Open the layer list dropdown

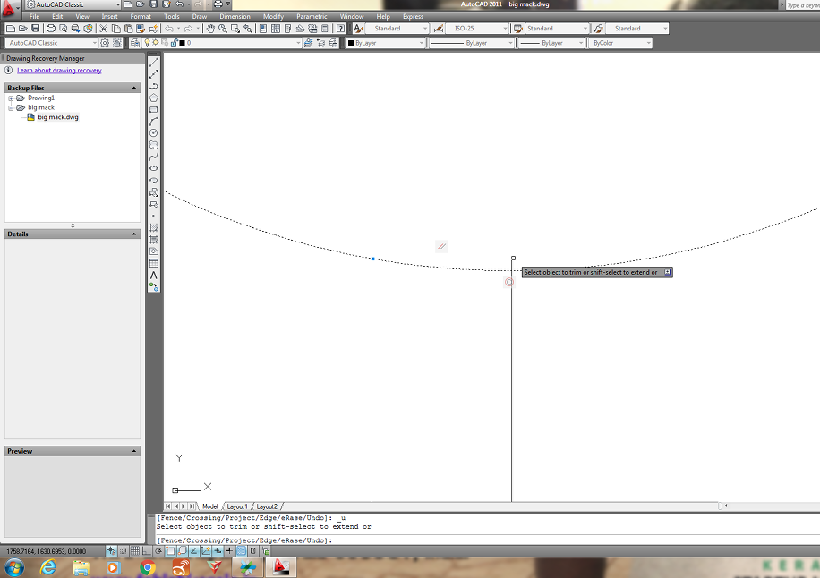[222, 43]
